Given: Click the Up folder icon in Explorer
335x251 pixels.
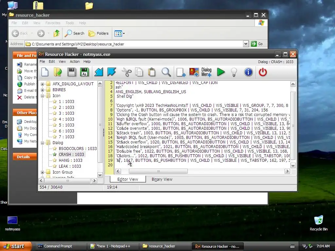Looking at the screenshot, I should pyautogui.click(x=57, y=33).
